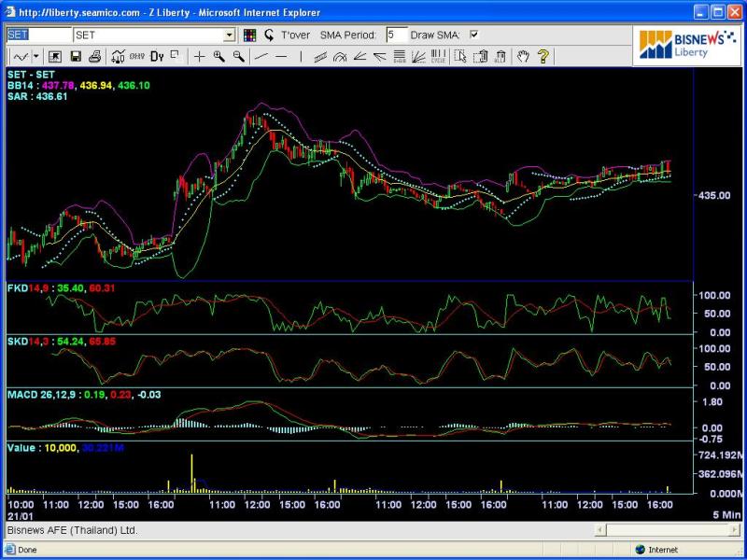Click the SET - SET chart title
Image resolution: width=747 pixels, height=560 pixels.
click(31, 75)
